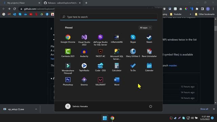The width and height of the screenshot is (217, 122).
Task: Expand hidden bookmarks chevron
Action: [x=191, y=14]
